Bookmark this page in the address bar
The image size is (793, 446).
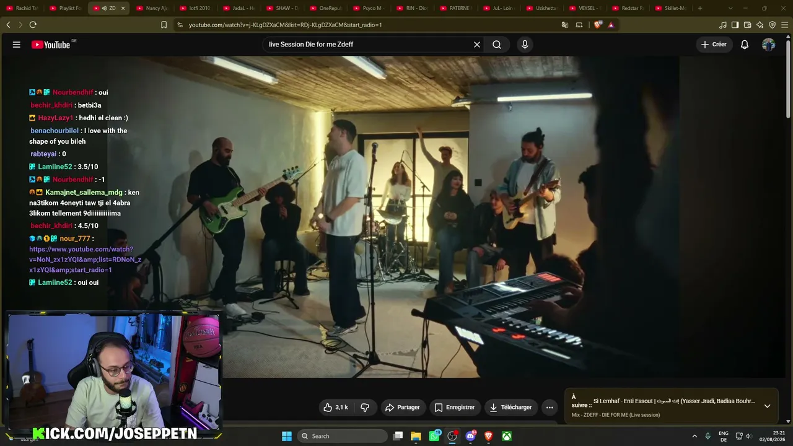pos(164,25)
